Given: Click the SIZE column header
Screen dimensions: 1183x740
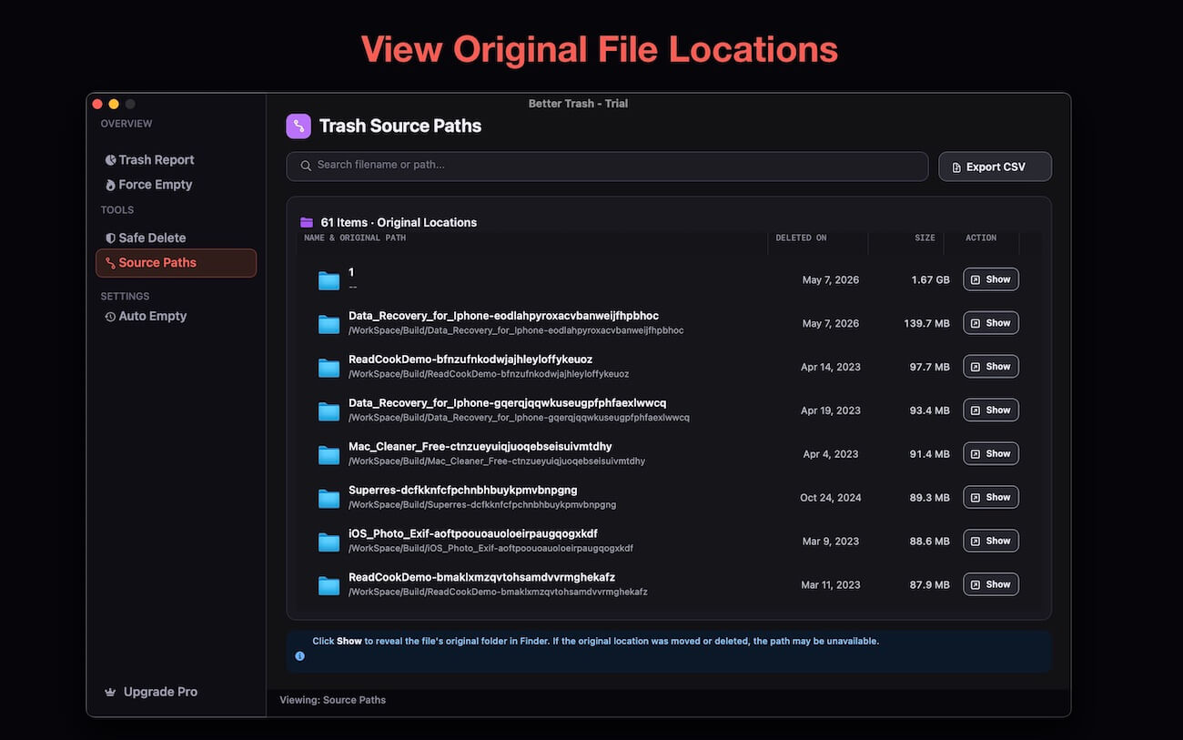Looking at the screenshot, I should [x=925, y=238].
